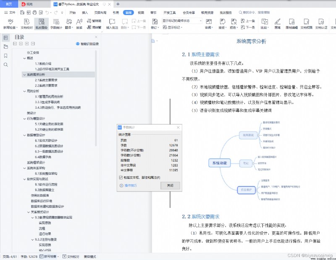This screenshot has height=260, width=336.
Task: Click the command search field
Action: pyautogui.click(x=255, y=13)
